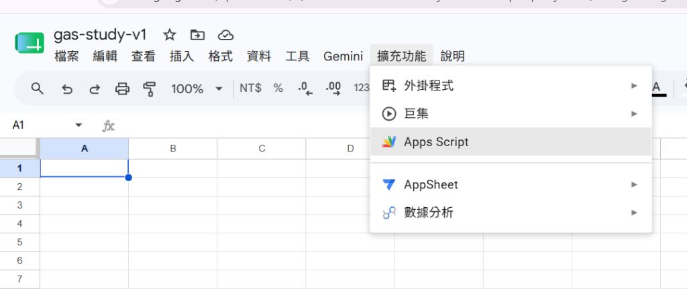
Task: Select row 1 header
Action: (19, 168)
